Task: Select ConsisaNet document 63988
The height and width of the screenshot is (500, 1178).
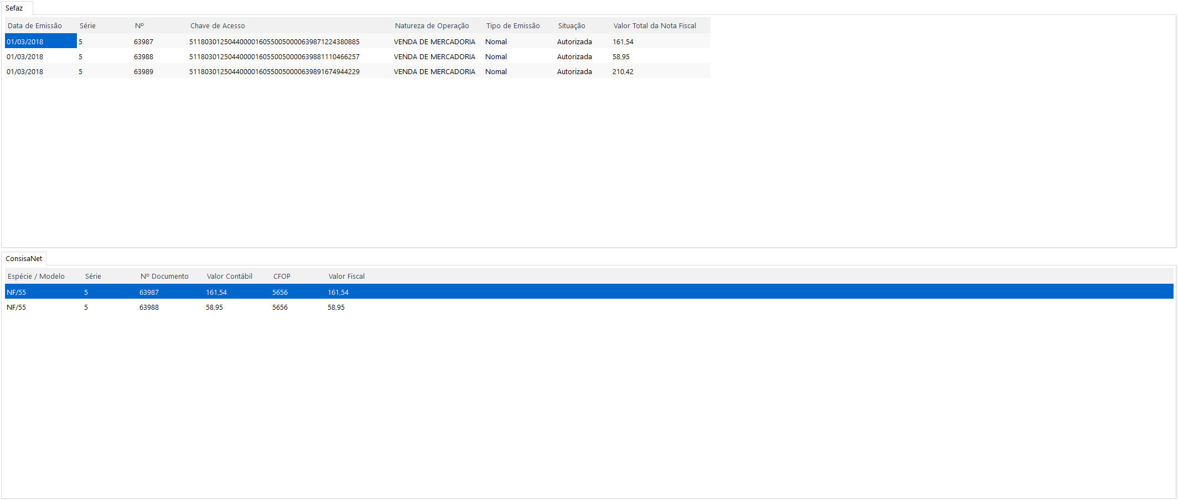Action: (149, 308)
